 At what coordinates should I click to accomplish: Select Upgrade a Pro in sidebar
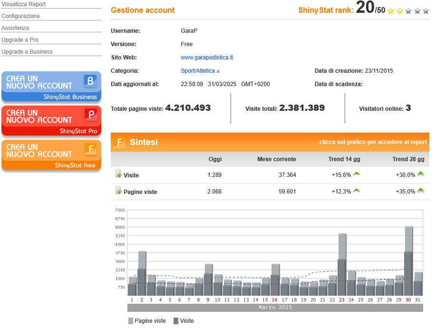pos(20,40)
